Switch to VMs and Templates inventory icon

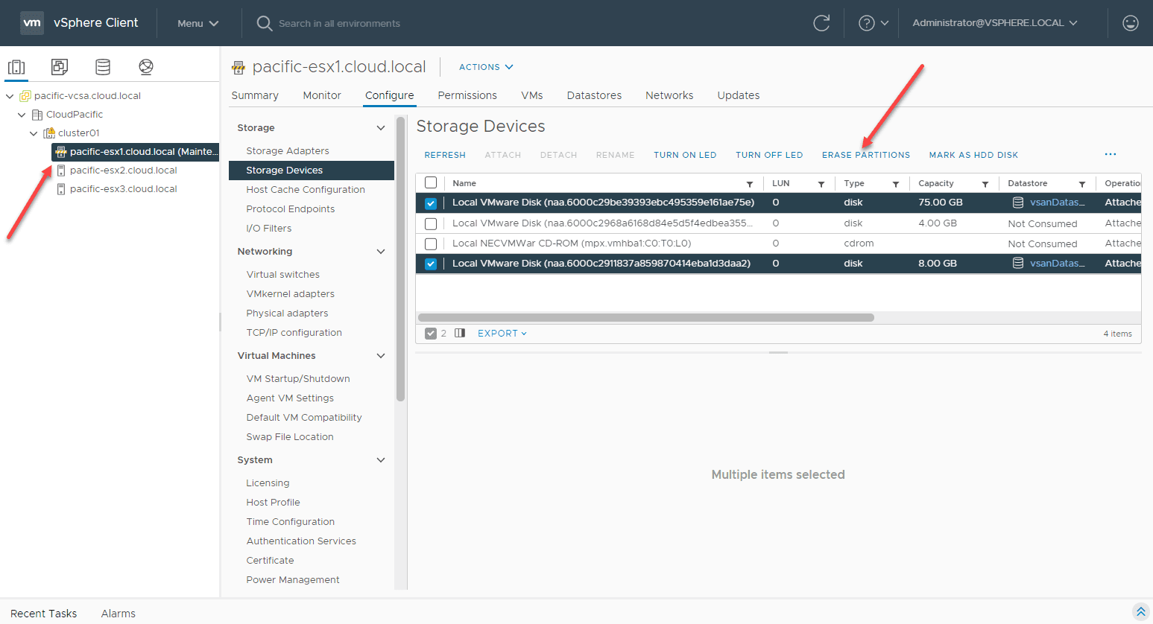pos(60,67)
